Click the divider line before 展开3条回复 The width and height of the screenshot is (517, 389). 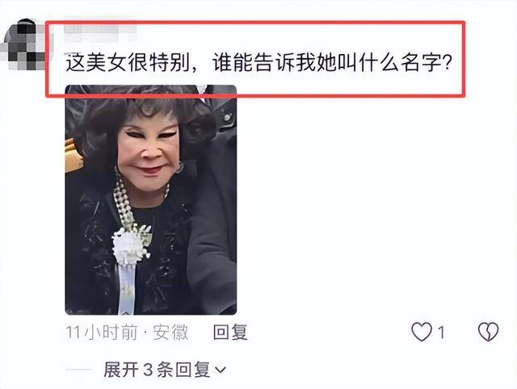tap(78, 370)
